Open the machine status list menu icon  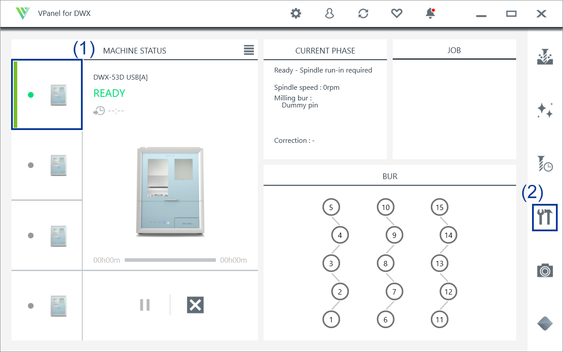coord(249,50)
